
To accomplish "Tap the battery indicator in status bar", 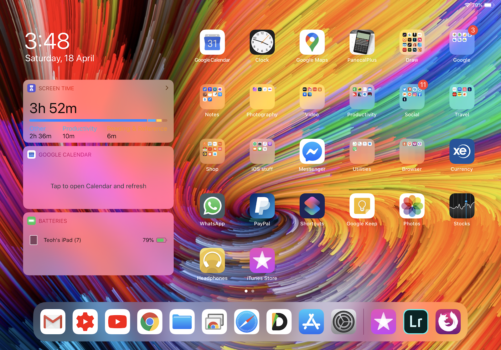I will coord(488,5).
